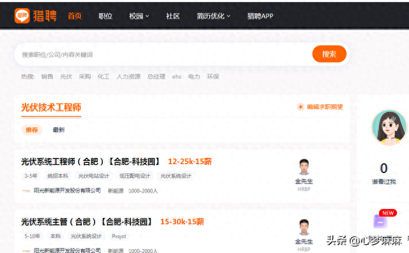Screen dimensions: 409x253
Task: Click the plus icon beside 编辑求职期望
Action: [300, 107]
